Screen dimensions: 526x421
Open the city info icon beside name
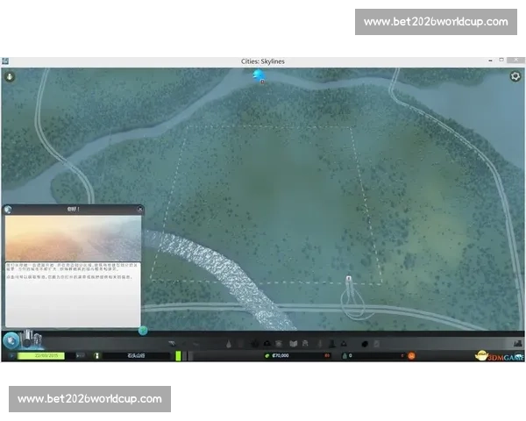(96, 355)
